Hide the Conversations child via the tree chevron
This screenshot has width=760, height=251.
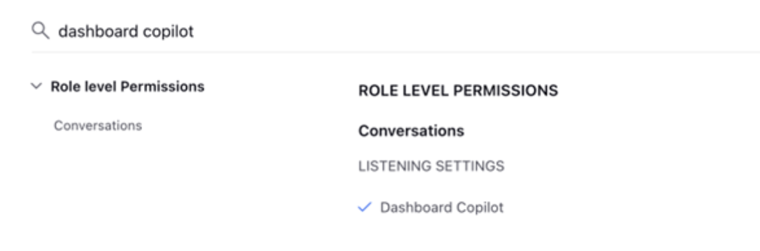[36, 87]
